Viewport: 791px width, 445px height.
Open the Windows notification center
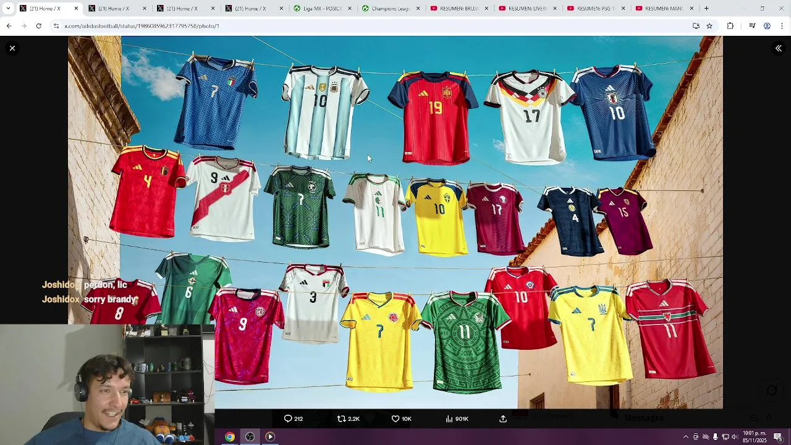pyautogui.click(x=778, y=437)
